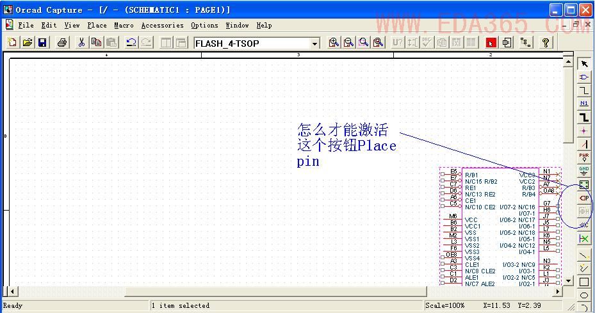Open the Help menu
This screenshot has height=313, width=595.
(x=264, y=26)
